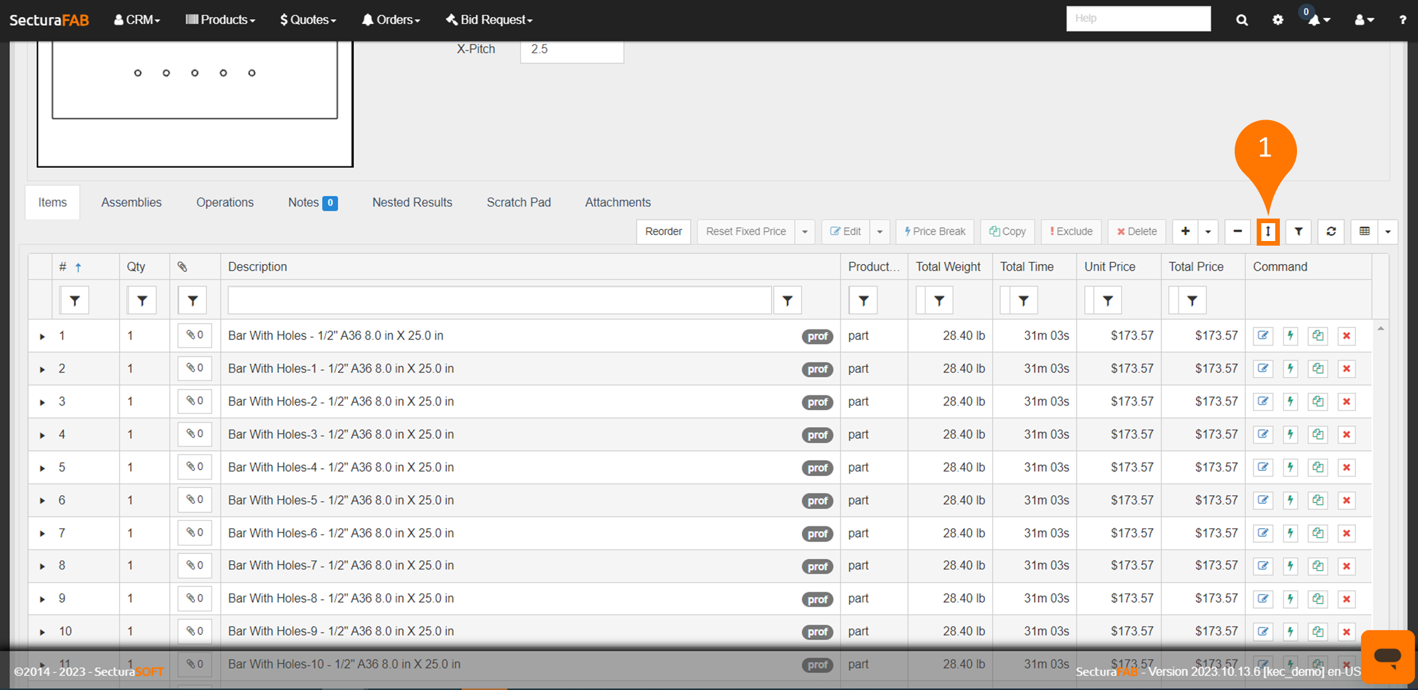Click the Reorder button
The width and height of the screenshot is (1418, 690).
tap(663, 232)
